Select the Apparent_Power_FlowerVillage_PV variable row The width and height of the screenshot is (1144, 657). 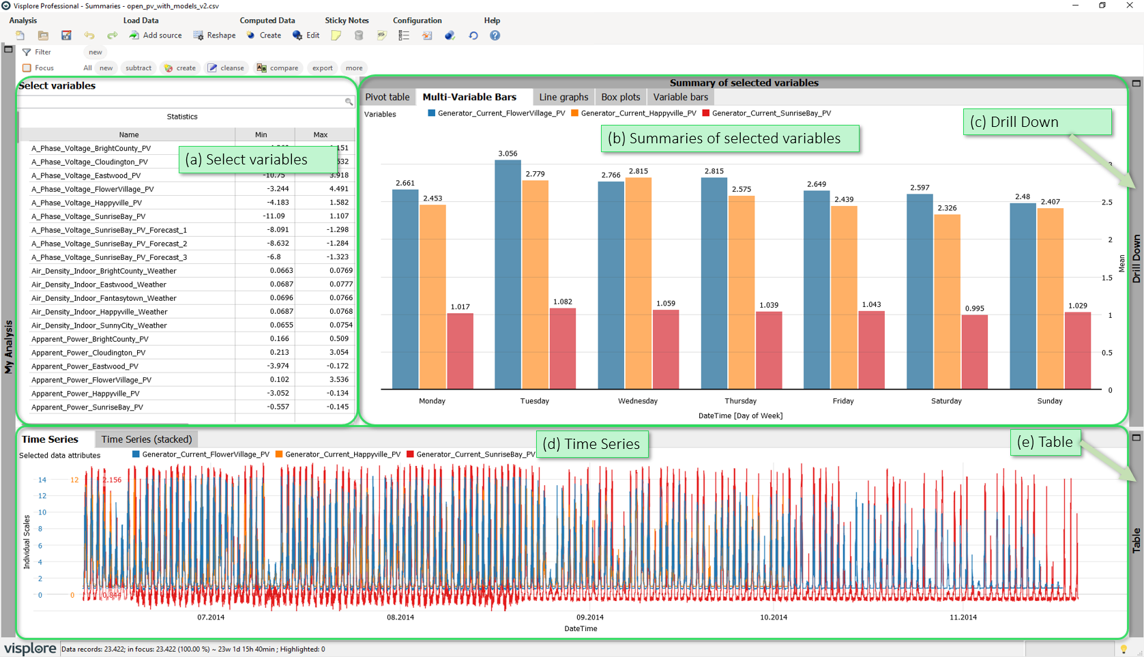(91, 380)
